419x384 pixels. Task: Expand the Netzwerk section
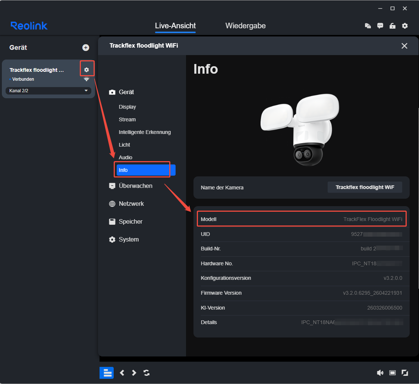(131, 204)
